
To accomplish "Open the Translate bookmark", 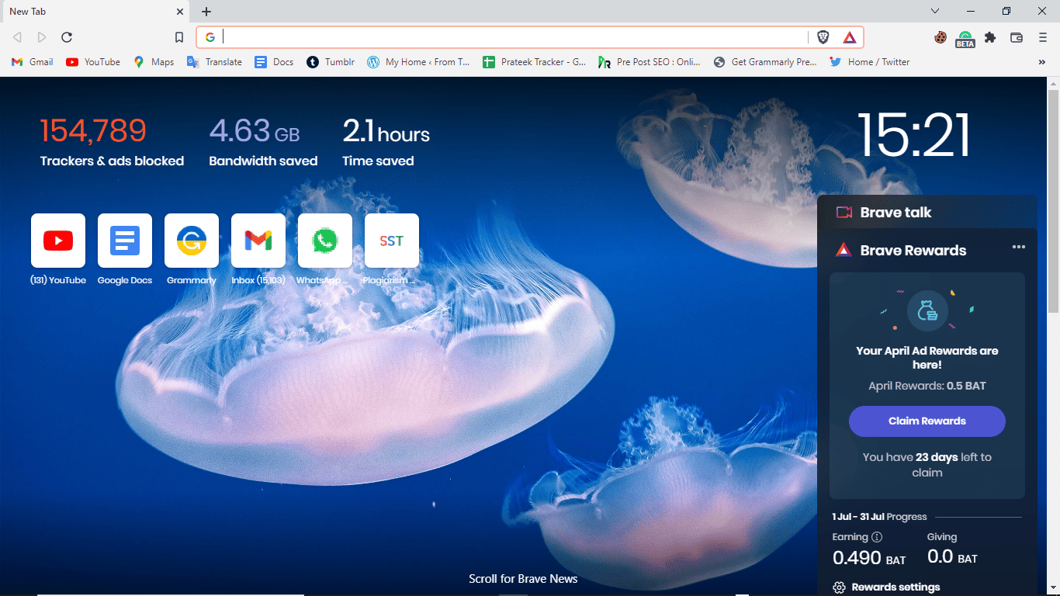I will (214, 62).
